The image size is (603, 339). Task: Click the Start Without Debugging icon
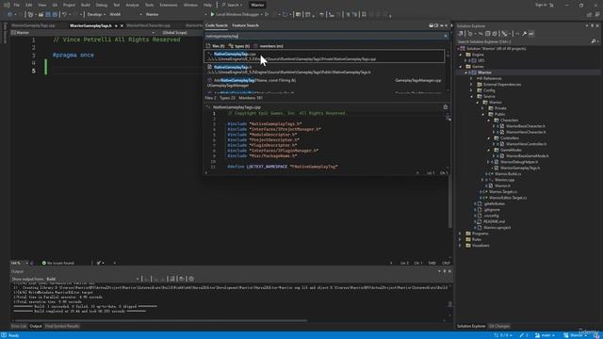[267, 14]
